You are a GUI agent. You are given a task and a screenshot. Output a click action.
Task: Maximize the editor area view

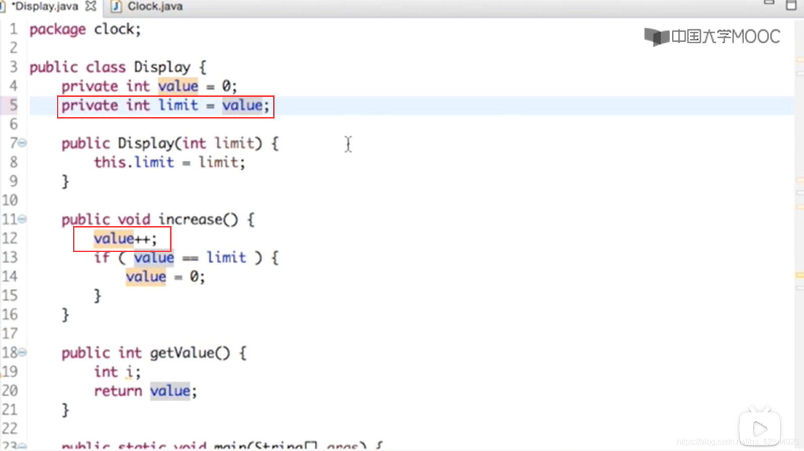point(791,5)
